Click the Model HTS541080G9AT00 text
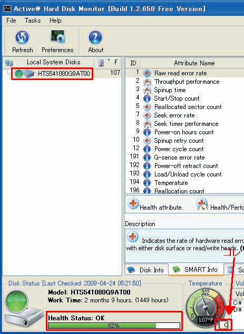The height and width of the screenshot is (334, 244). (x=89, y=292)
